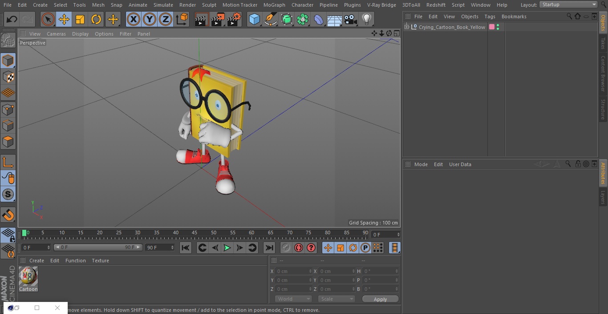This screenshot has height=314, width=608.
Task: Toggle Y axis lock
Action: (150, 19)
